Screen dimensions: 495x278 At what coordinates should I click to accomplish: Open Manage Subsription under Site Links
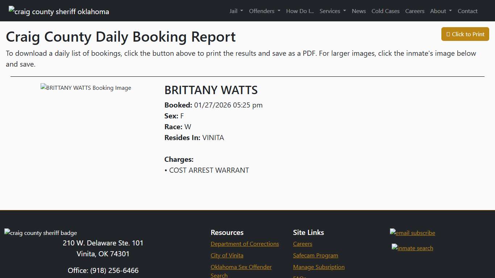pyautogui.click(x=319, y=267)
